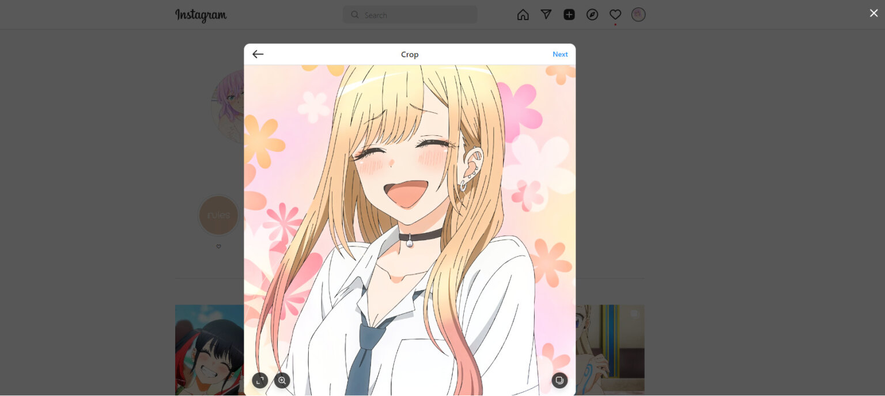Click the Instagram logo
Screen dimensions: 885x396
201,16
